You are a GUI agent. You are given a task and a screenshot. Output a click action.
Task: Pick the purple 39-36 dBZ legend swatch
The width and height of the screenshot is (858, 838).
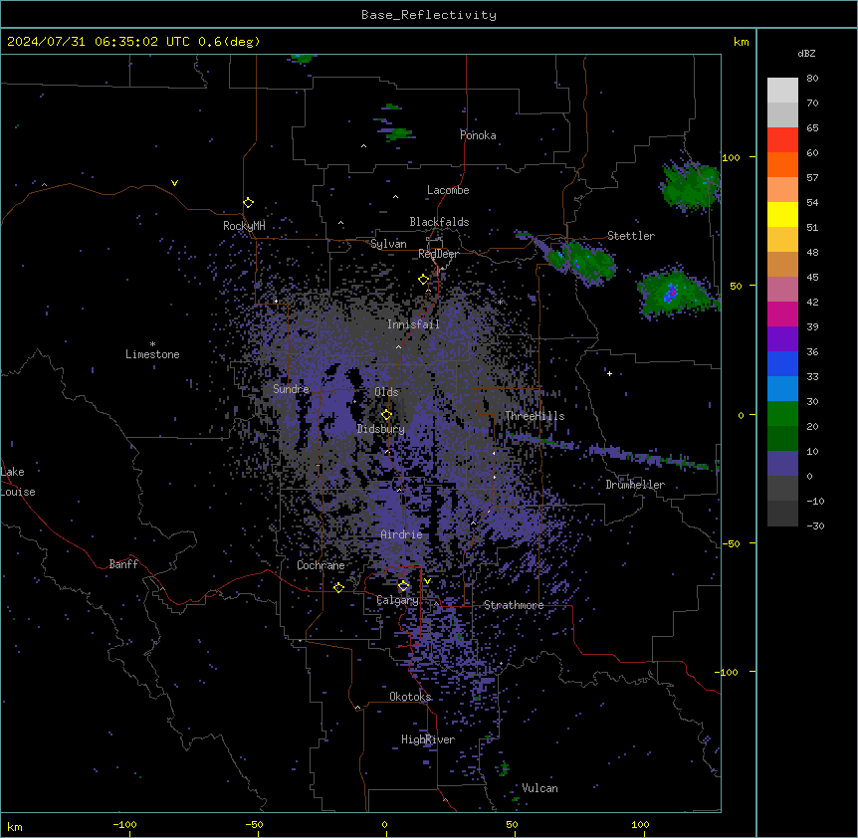[x=782, y=339]
